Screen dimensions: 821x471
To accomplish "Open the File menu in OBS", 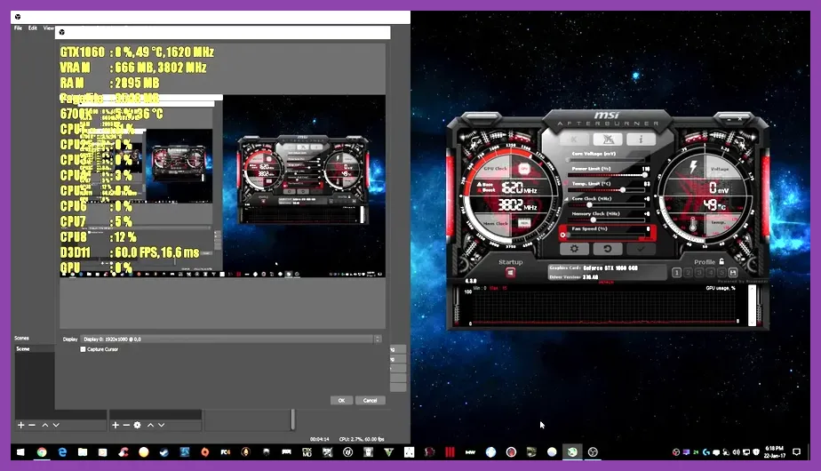I will click(x=18, y=28).
